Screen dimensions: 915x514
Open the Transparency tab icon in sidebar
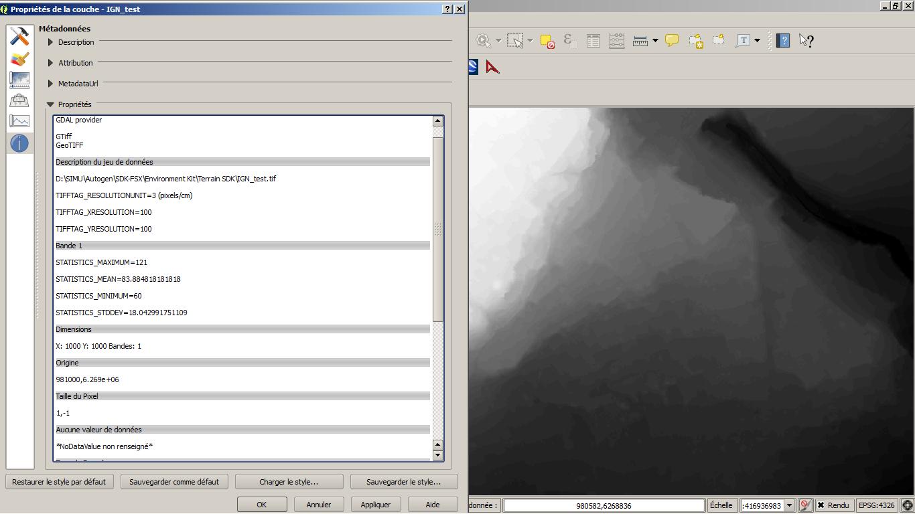click(19, 80)
